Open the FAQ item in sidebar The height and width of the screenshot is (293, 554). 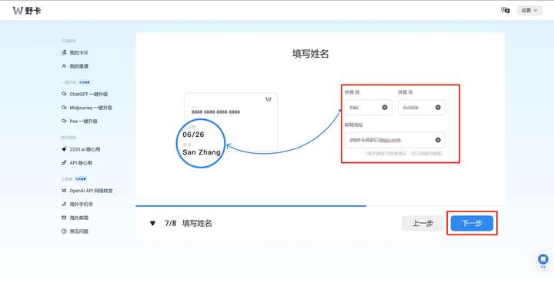[75, 231]
